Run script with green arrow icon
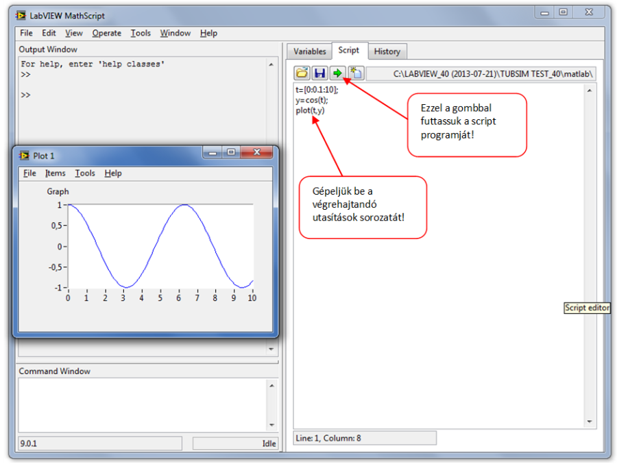 click(337, 73)
